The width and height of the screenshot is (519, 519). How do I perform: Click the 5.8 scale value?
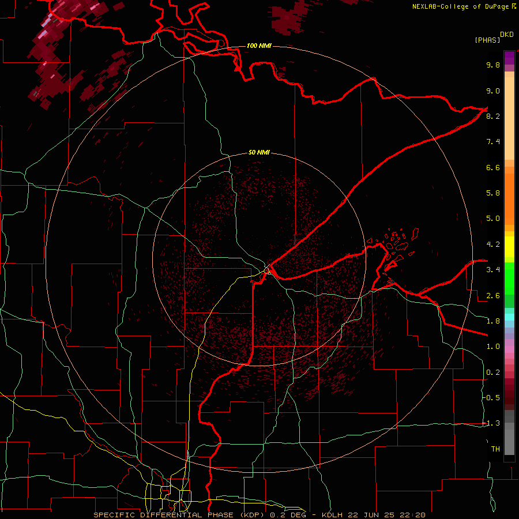[x=493, y=193]
